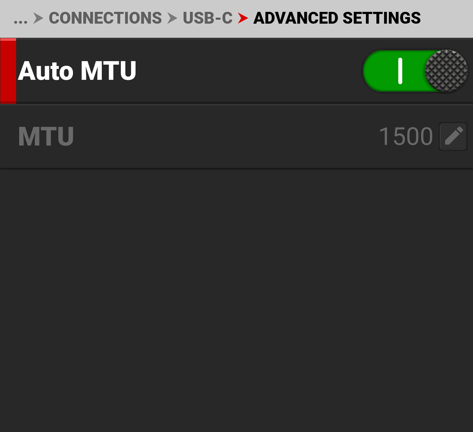Click the divider line under the MTU row
The image size is (473, 432).
[237, 169]
